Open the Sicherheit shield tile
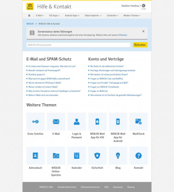174x192 pixels. click(97, 156)
